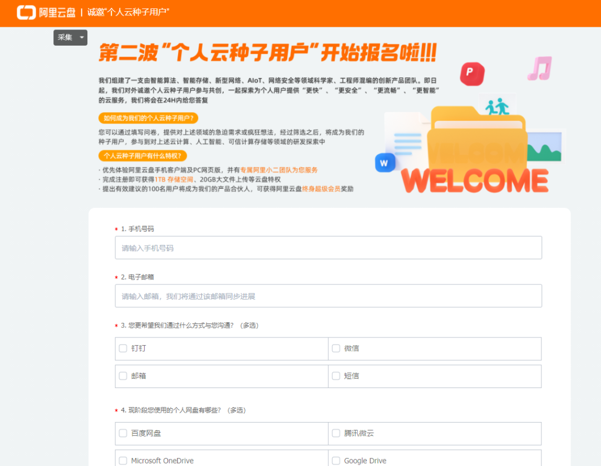Select the 百度网盘 checkbox
The height and width of the screenshot is (466, 601).
123,433
